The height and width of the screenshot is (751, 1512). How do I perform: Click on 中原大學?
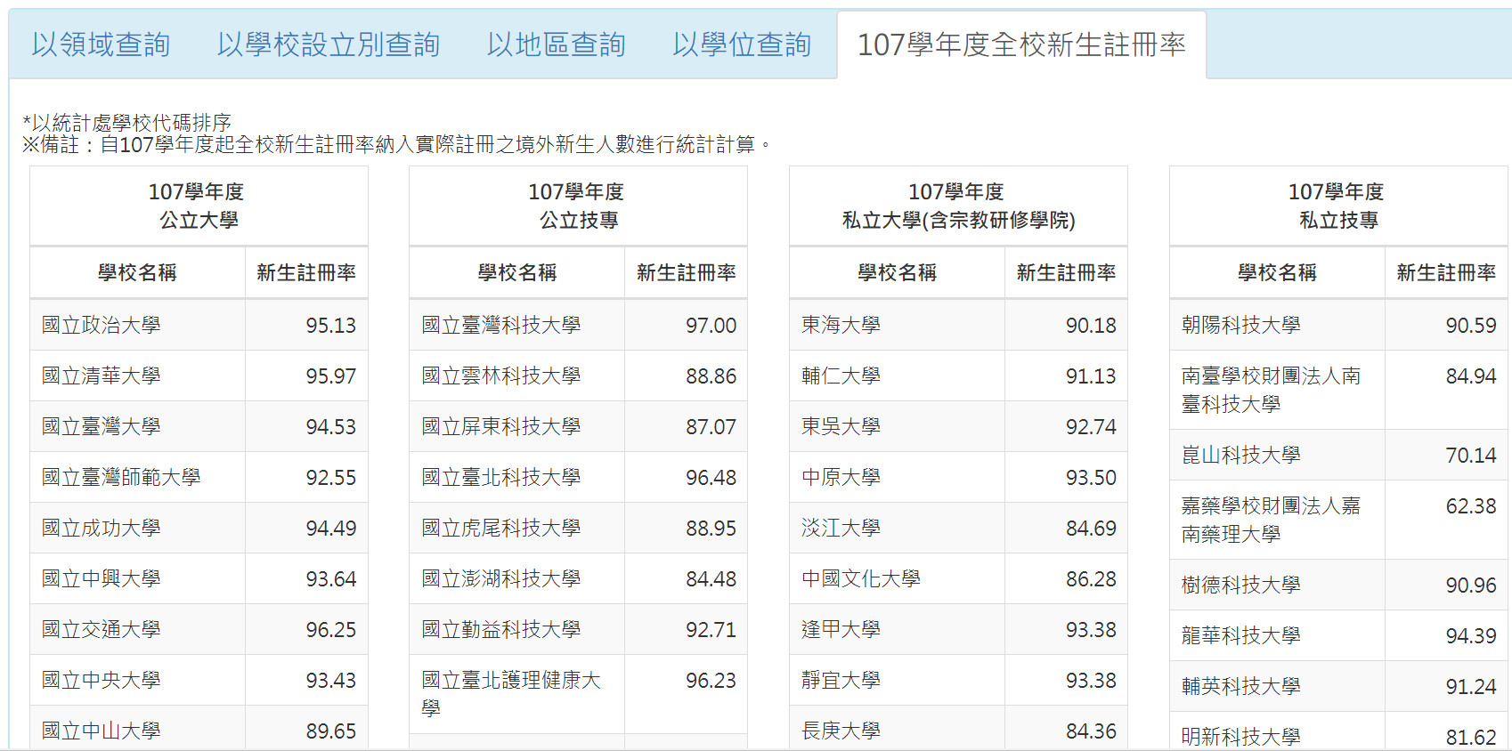click(841, 477)
